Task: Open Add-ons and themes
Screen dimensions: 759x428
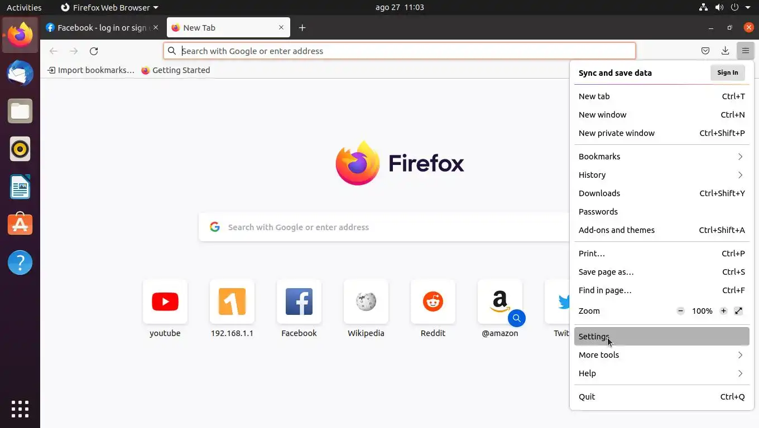Action: pyautogui.click(x=662, y=230)
